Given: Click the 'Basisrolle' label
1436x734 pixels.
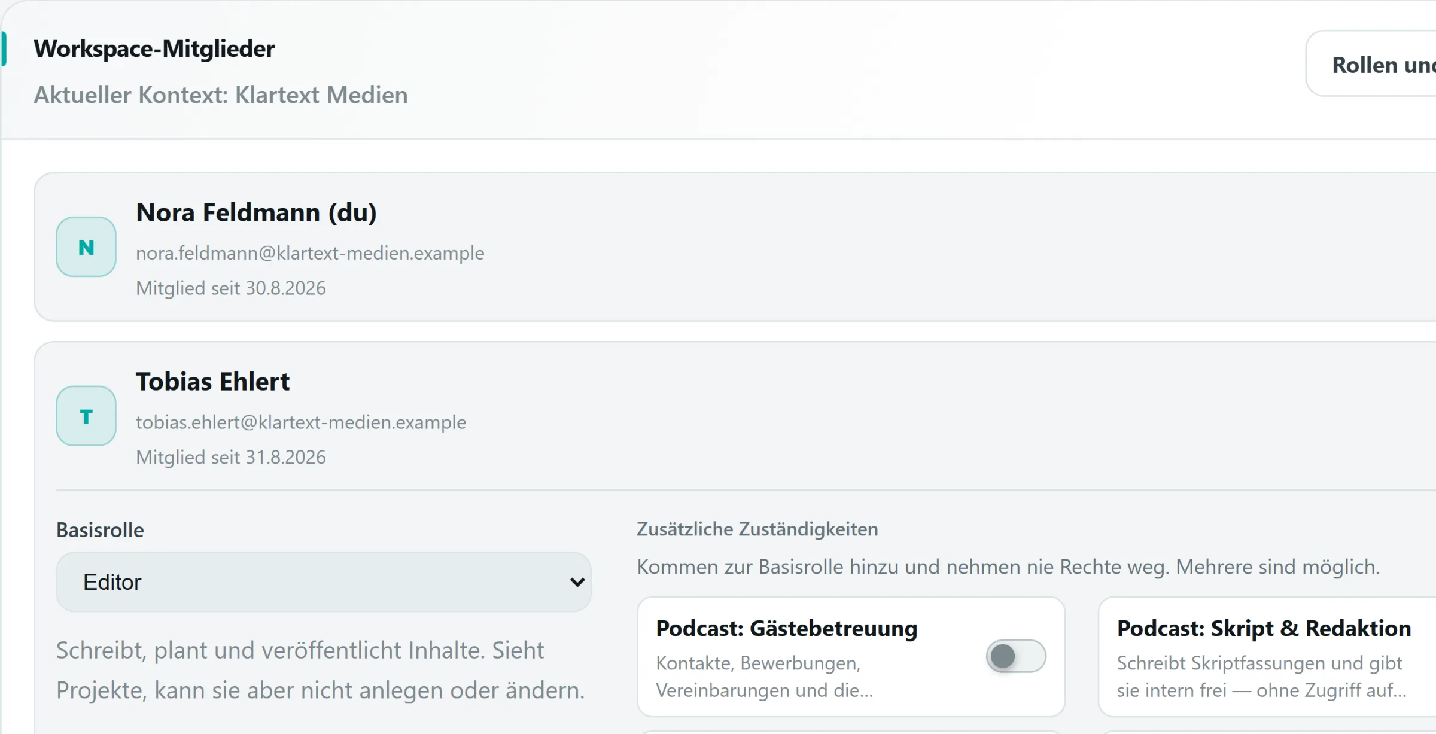Looking at the screenshot, I should (100, 530).
